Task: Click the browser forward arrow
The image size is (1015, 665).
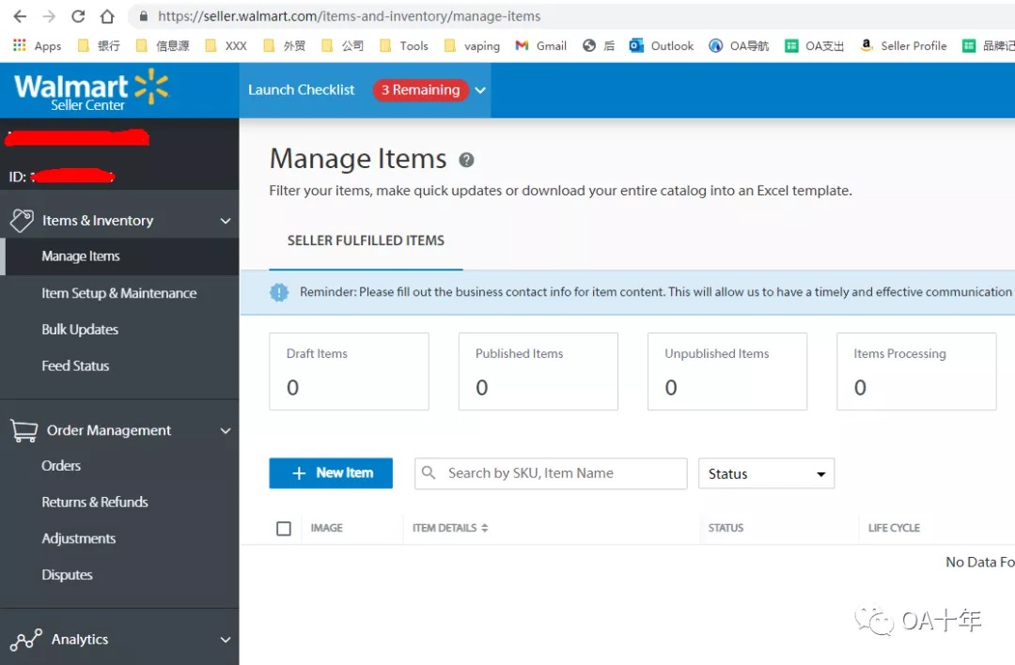Action: point(49,16)
